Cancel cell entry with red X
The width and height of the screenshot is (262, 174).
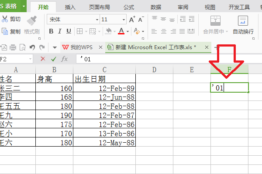[43, 59]
